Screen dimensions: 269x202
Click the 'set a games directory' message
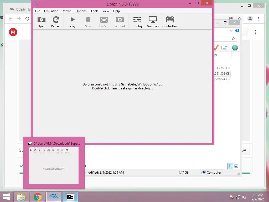122,86
